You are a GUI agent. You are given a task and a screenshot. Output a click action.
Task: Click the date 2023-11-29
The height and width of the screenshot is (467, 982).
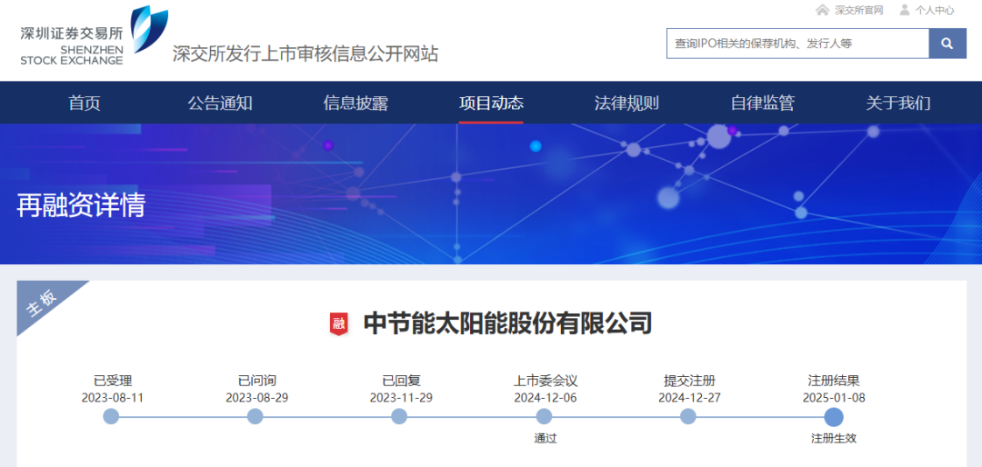401,398
